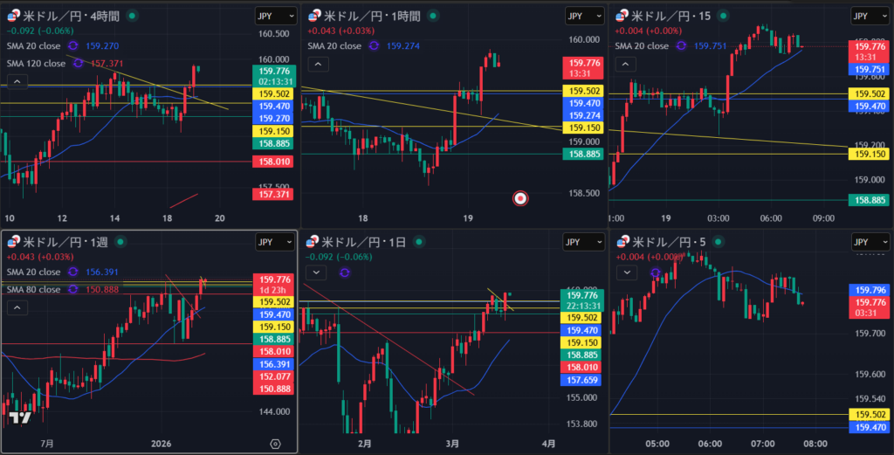Open chart settings gear on 1週 chart
Viewport: 894px width, 455px height.
(x=276, y=444)
